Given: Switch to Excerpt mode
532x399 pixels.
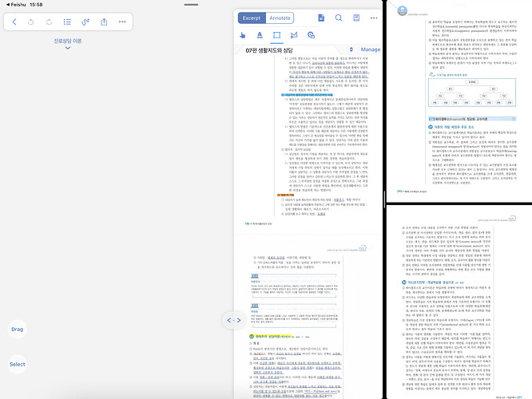Looking at the screenshot, I should pos(252,18).
